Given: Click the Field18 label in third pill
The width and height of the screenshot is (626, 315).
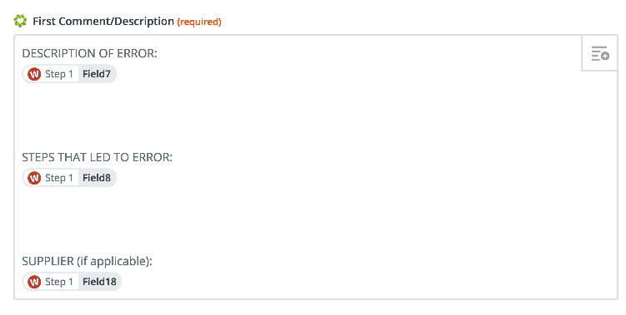Looking at the screenshot, I should [x=99, y=282].
